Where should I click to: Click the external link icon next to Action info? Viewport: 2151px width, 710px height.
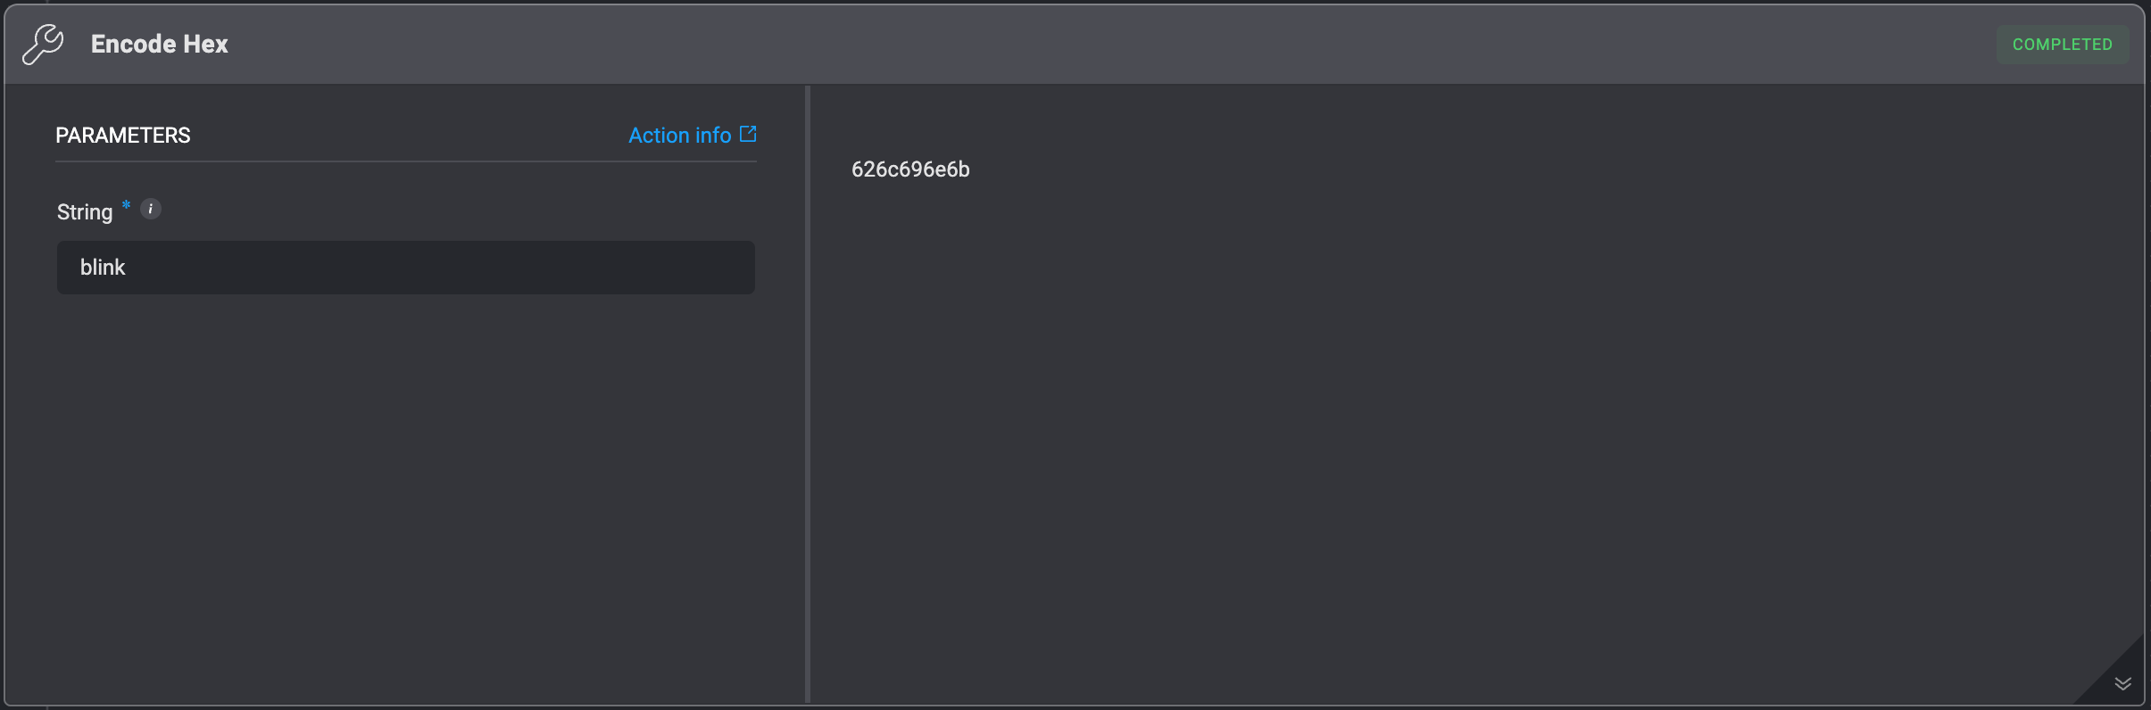pyautogui.click(x=748, y=134)
